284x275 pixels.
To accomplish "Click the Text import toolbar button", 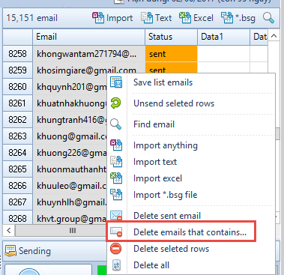I will point(157,18).
